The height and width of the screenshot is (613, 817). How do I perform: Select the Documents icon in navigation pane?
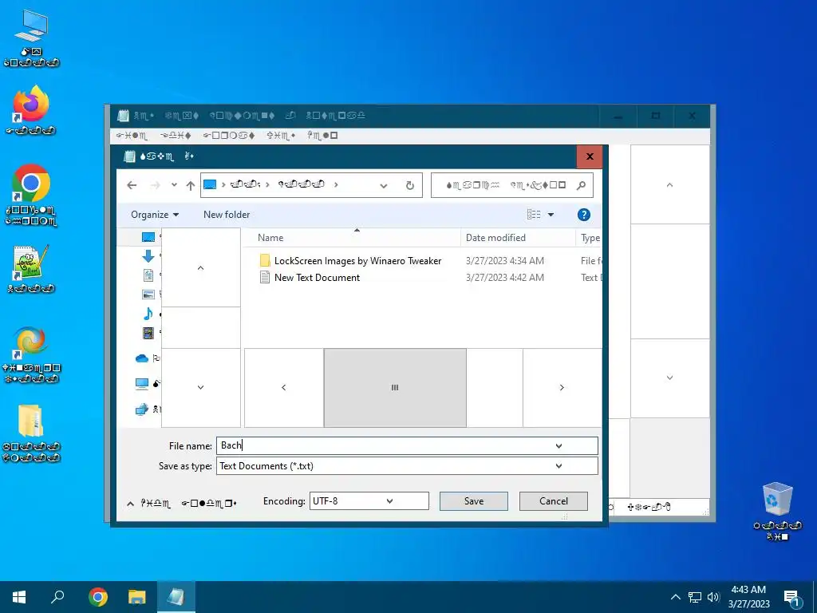148,275
